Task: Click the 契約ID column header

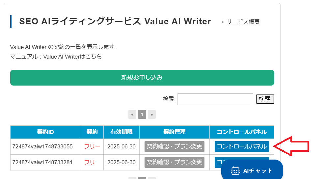Action: [x=45, y=132]
